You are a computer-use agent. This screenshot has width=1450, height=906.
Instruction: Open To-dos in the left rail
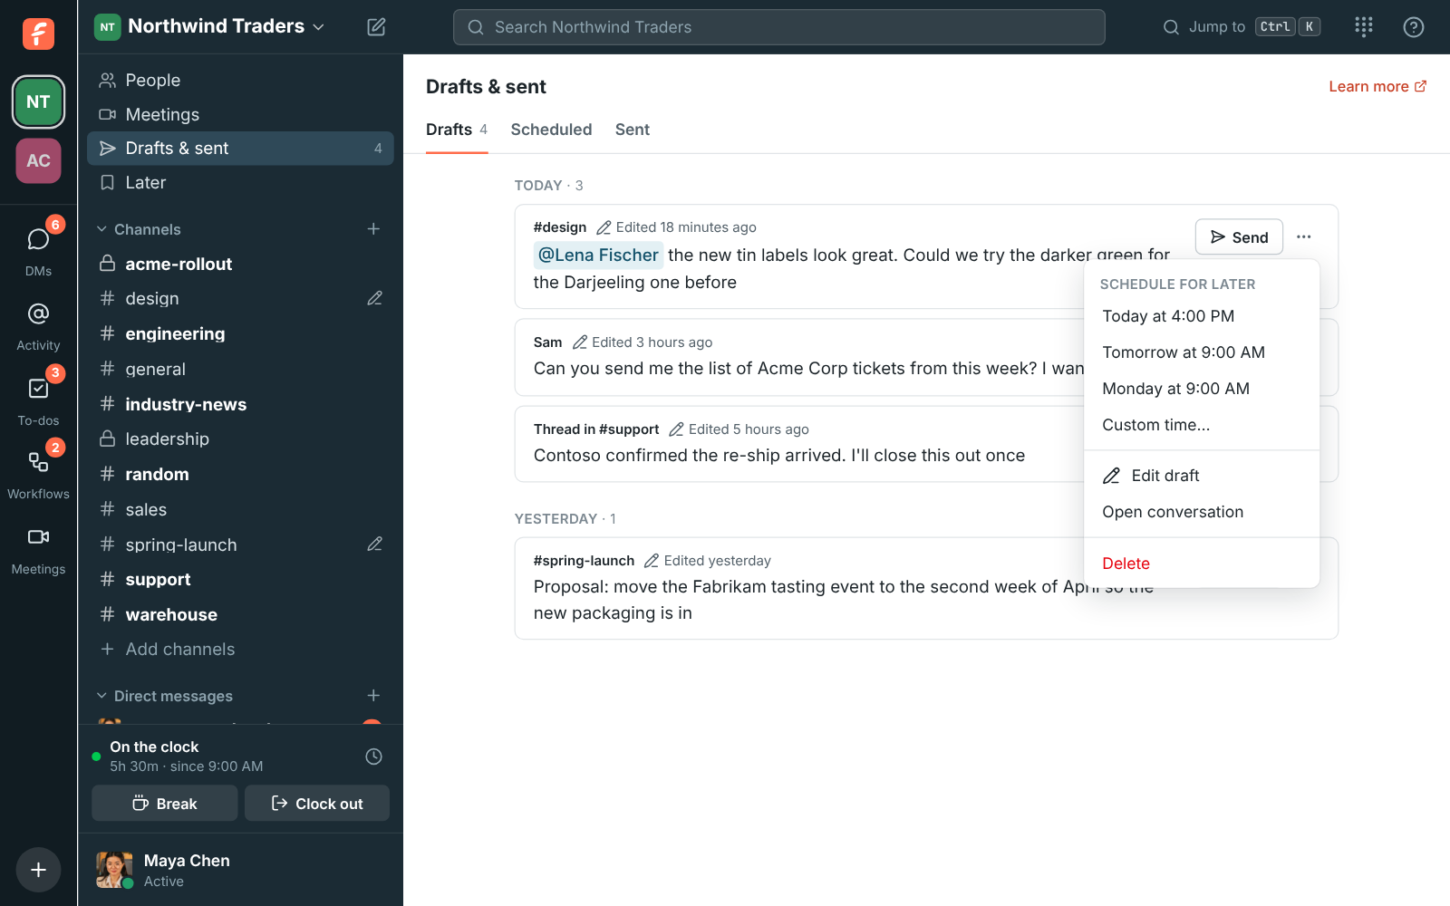click(x=38, y=399)
